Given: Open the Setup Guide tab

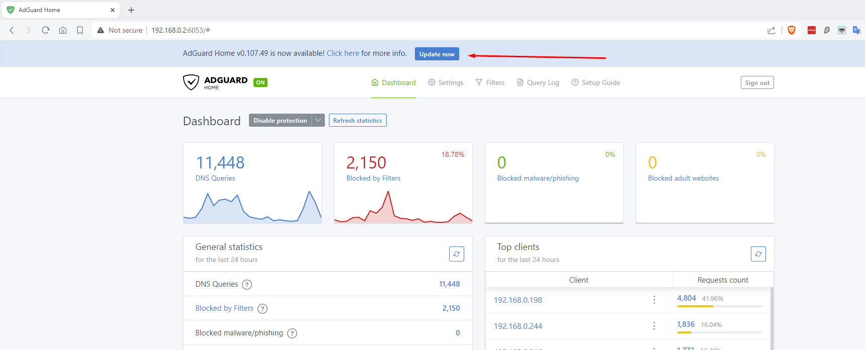Looking at the screenshot, I should pos(595,82).
